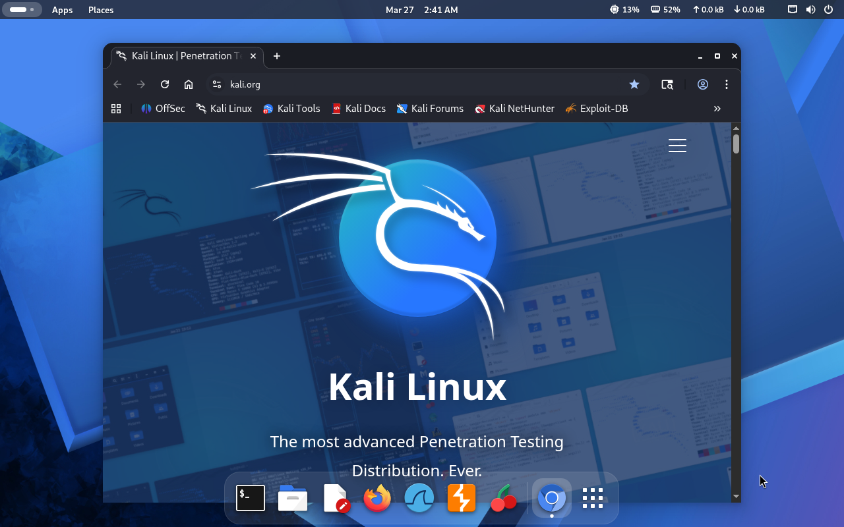Toggle the system volume icon
The image size is (844, 527).
click(x=810, y=10)
